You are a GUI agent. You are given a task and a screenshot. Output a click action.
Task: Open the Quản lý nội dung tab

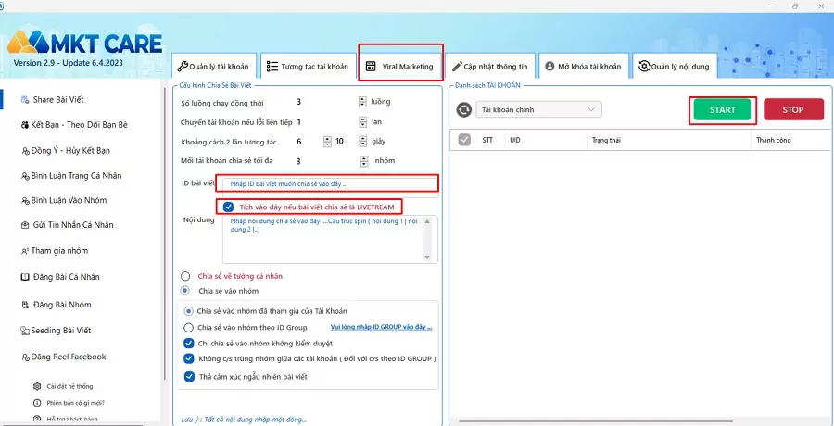pos(675,66)
